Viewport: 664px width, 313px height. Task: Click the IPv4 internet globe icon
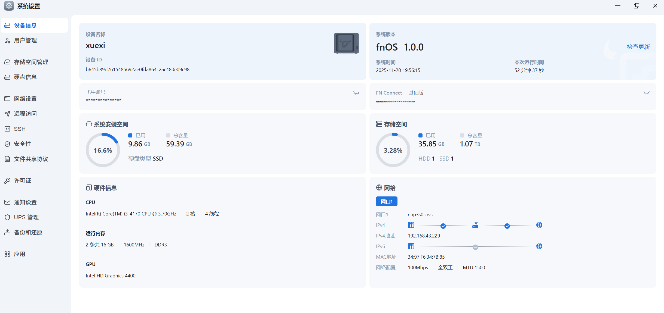coord(539,225)
